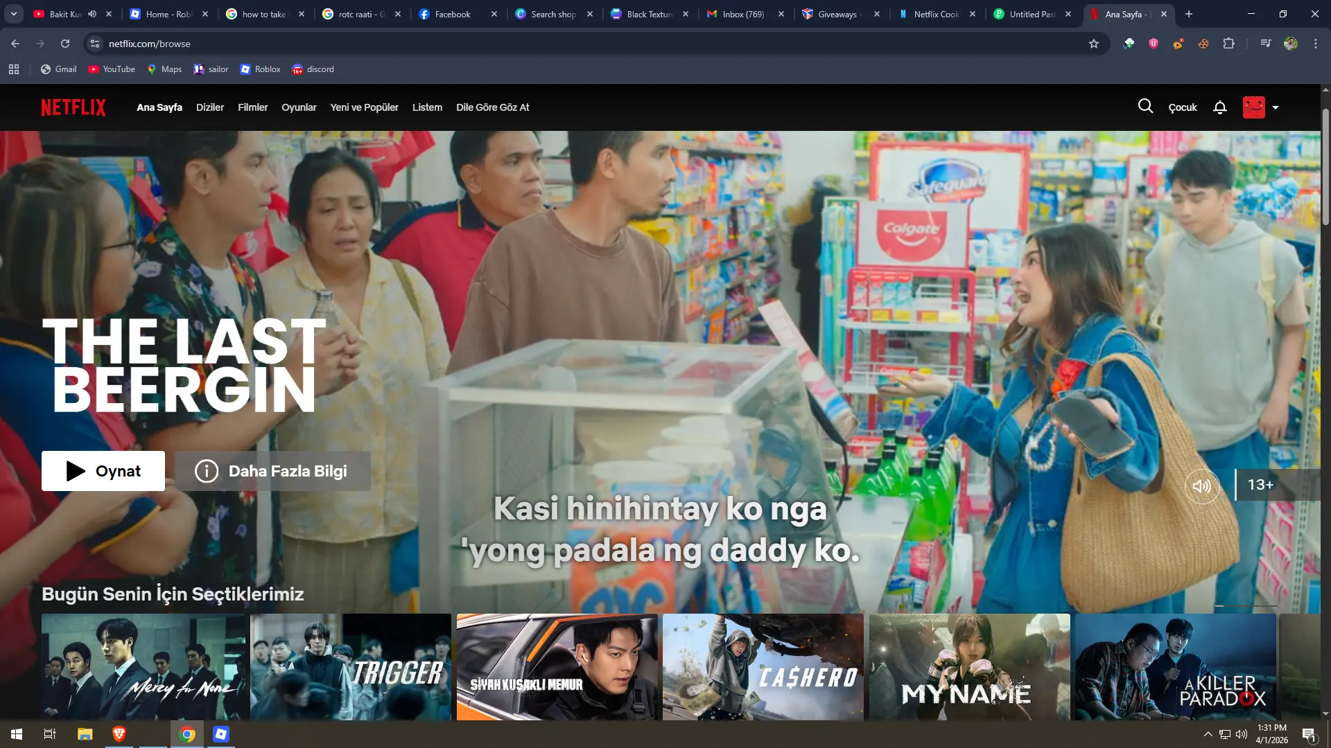Mute the Bakit Kur tab audio icon
Viewport: 1331px width, 748px height.
(x=92, y=14)
